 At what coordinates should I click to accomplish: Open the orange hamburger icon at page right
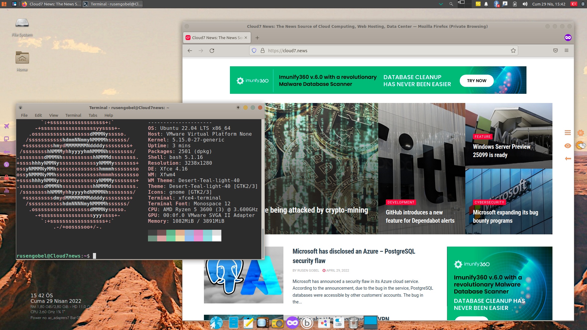coord(568,133)
